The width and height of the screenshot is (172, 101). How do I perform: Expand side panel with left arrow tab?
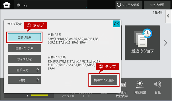pos(168,16)
